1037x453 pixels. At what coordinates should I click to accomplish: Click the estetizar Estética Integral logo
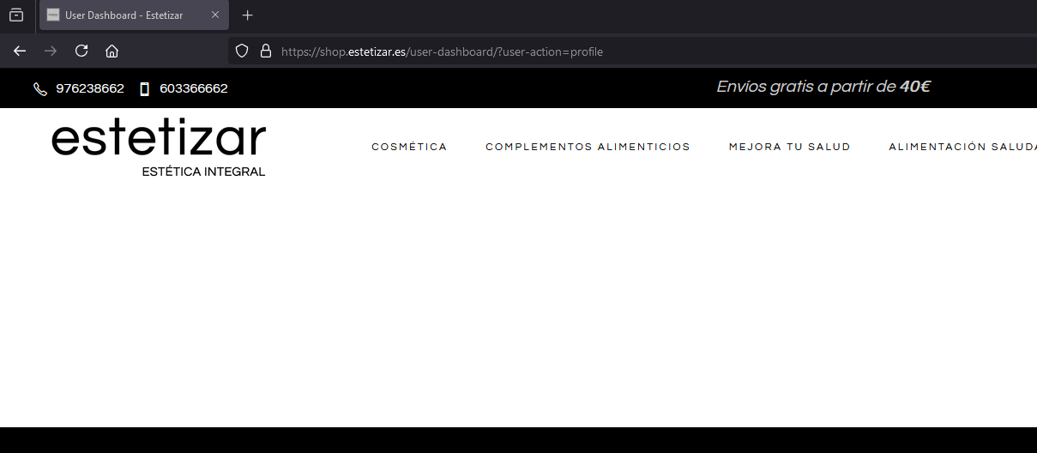point(159,149)
